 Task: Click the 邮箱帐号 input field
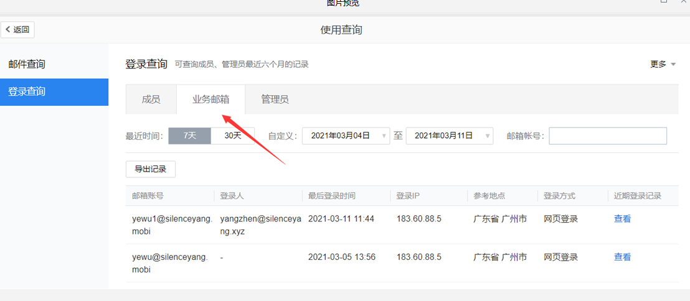tap(607, 136)
